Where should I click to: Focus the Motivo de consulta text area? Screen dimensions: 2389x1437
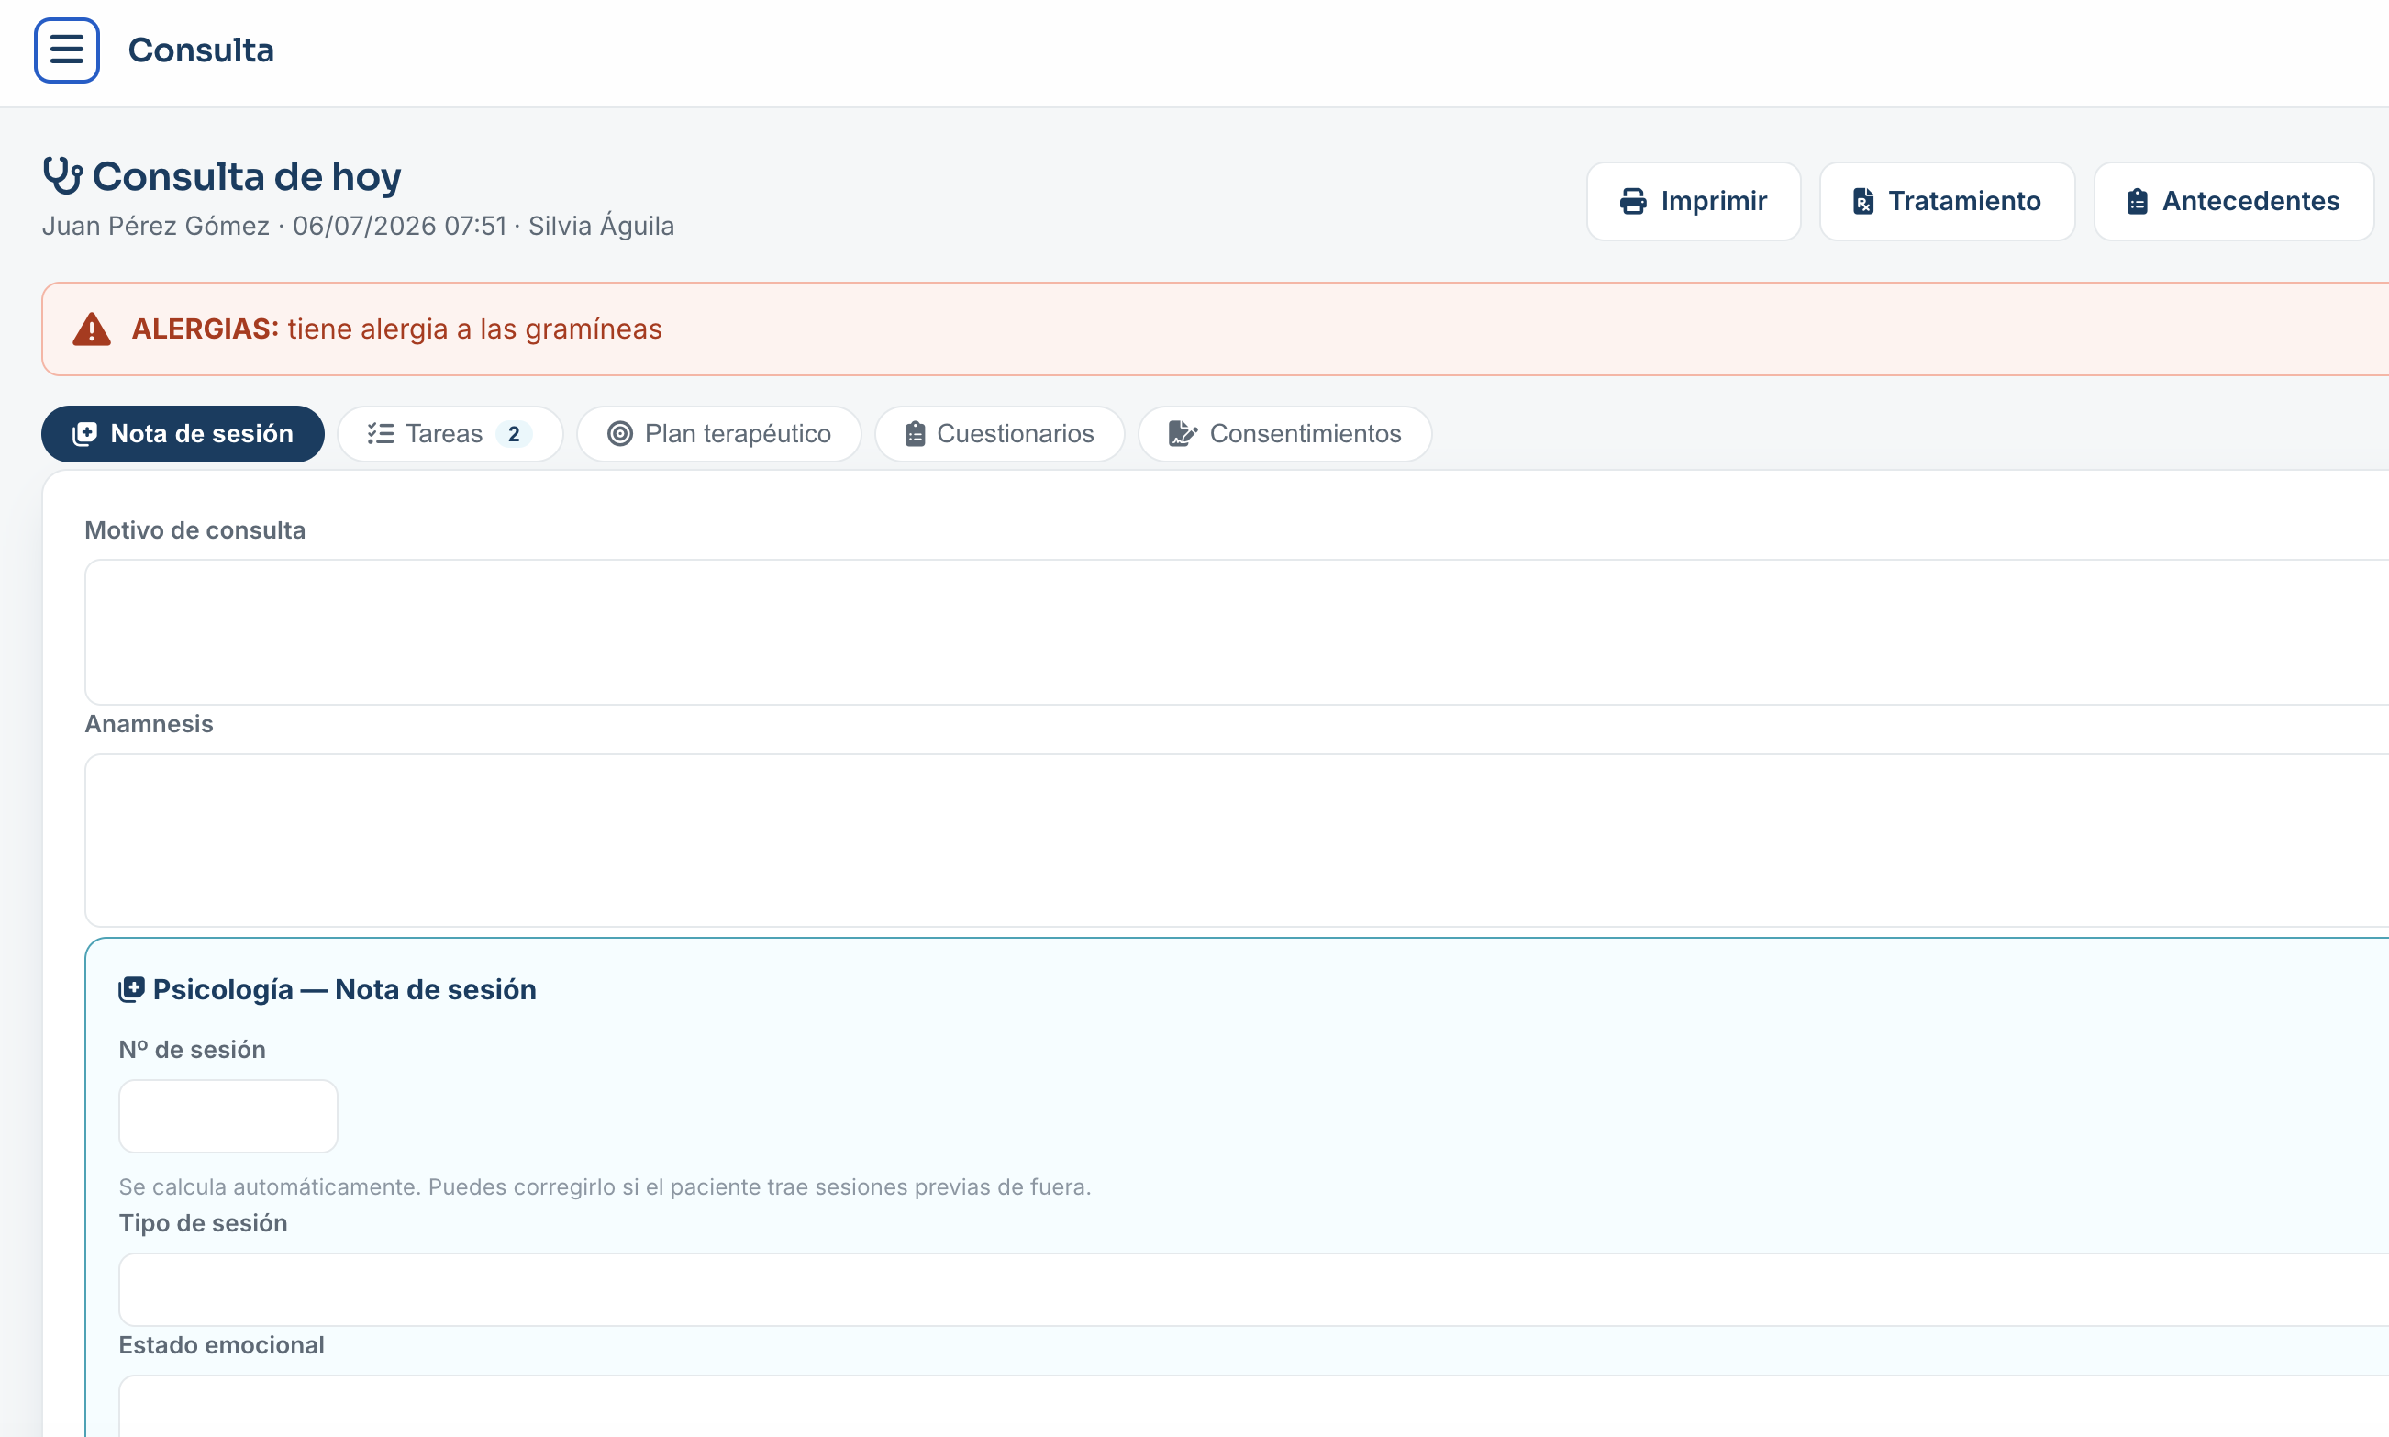[x=1237, y=632]
